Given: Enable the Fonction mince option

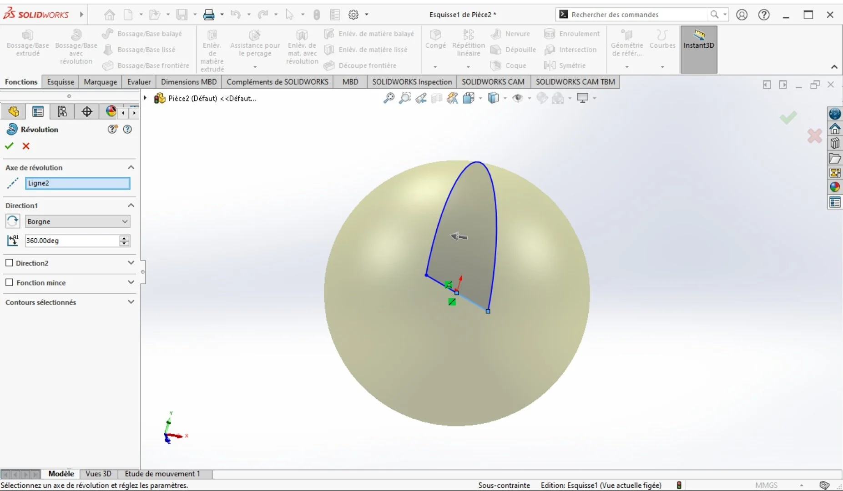Looking at the screenshot, I should tap(10, 283).
